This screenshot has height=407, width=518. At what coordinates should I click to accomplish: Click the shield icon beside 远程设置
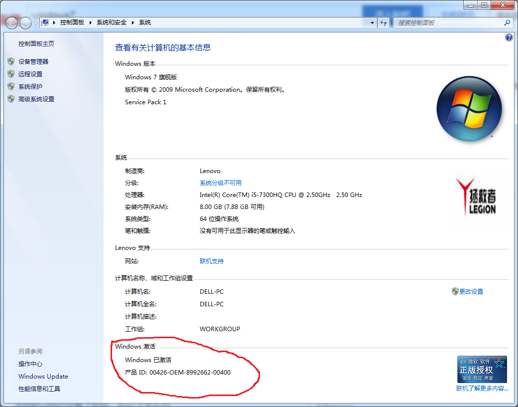pos(11,74)
